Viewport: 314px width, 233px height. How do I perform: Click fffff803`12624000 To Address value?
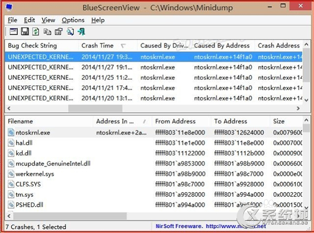tap(239, 132)
